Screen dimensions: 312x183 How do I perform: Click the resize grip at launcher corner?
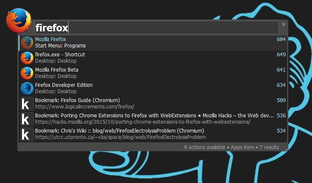pos(286,150)
